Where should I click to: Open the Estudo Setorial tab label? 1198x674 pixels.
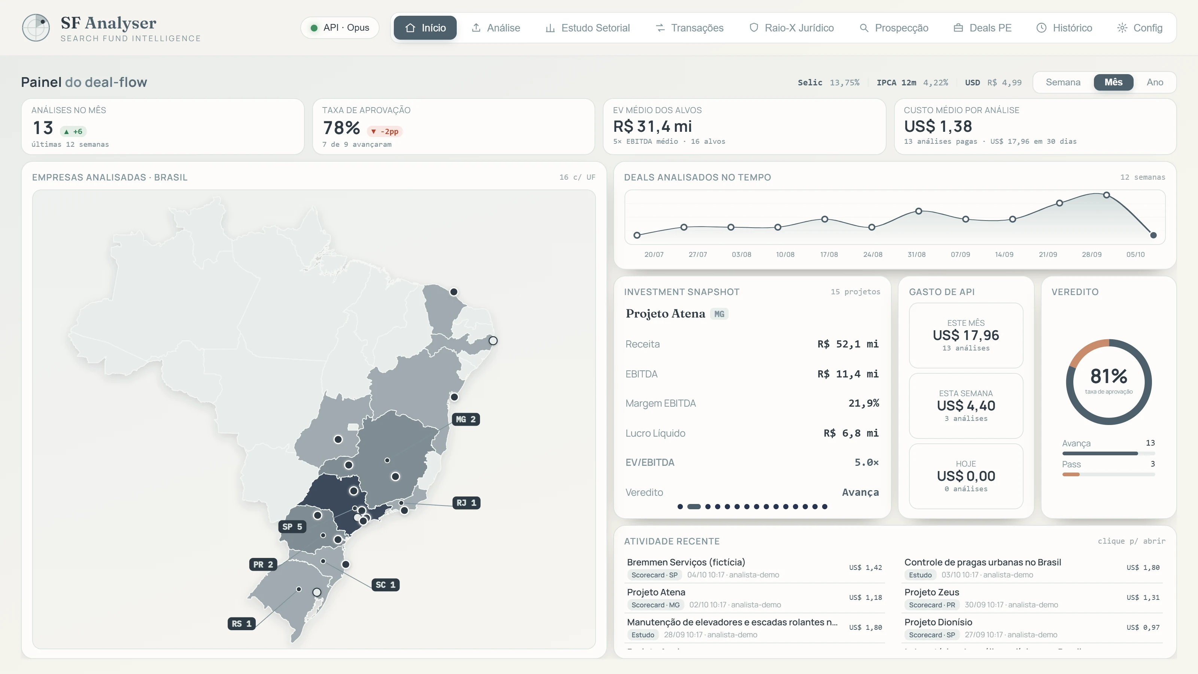tap(596, 28)
